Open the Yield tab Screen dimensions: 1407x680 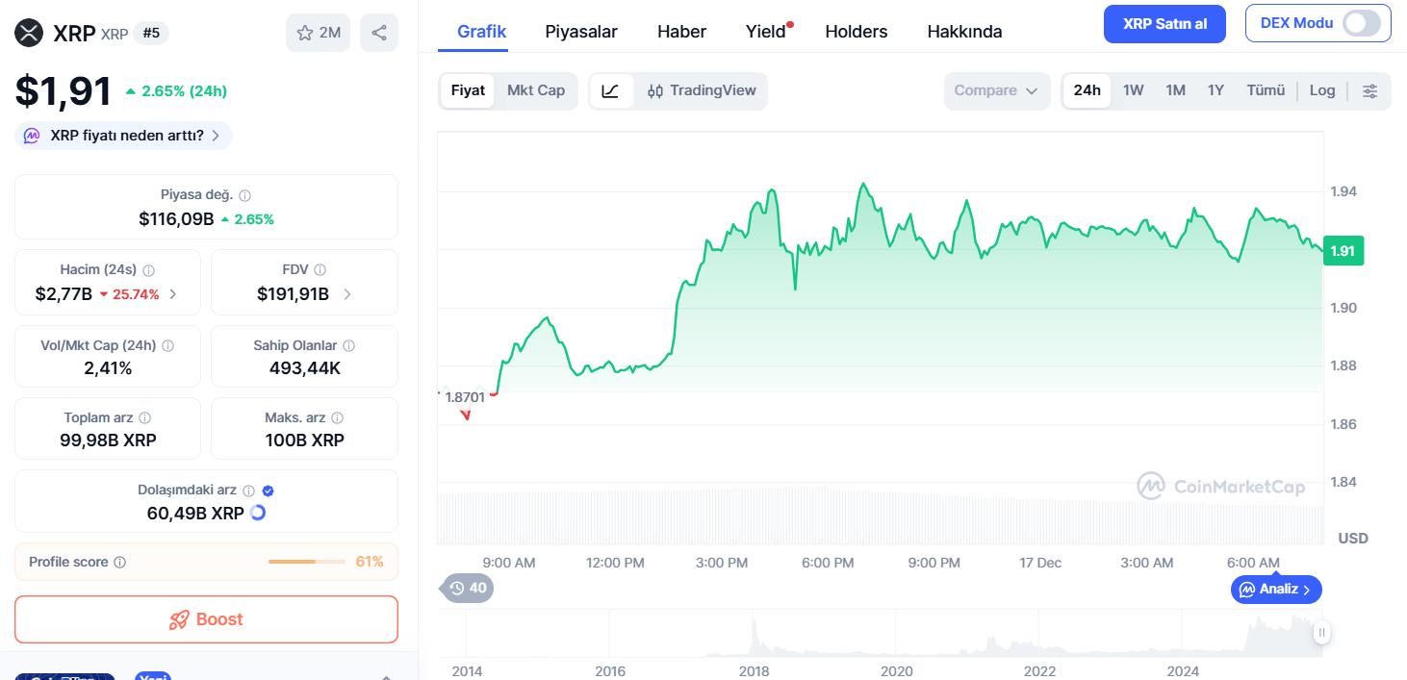coord(766,31)
